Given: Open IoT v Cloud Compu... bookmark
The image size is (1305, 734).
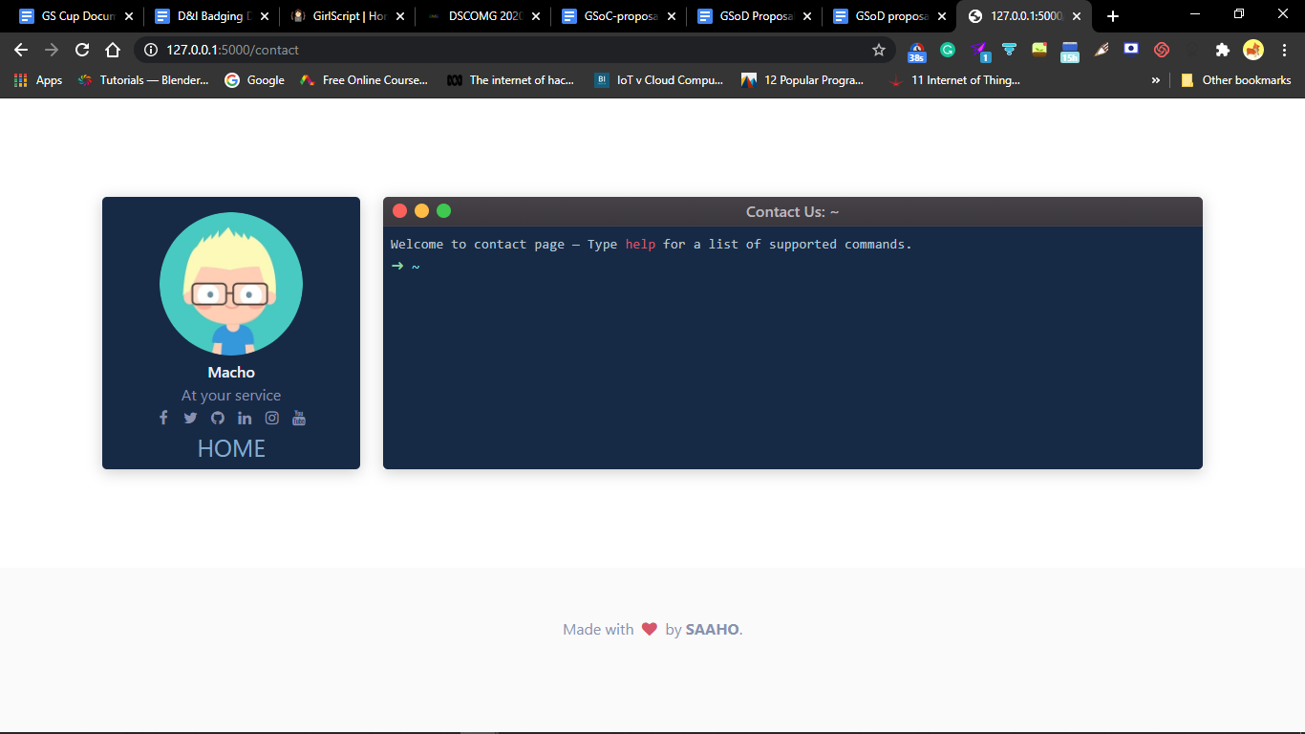Looking at the screenshot, I should [658, 80].
